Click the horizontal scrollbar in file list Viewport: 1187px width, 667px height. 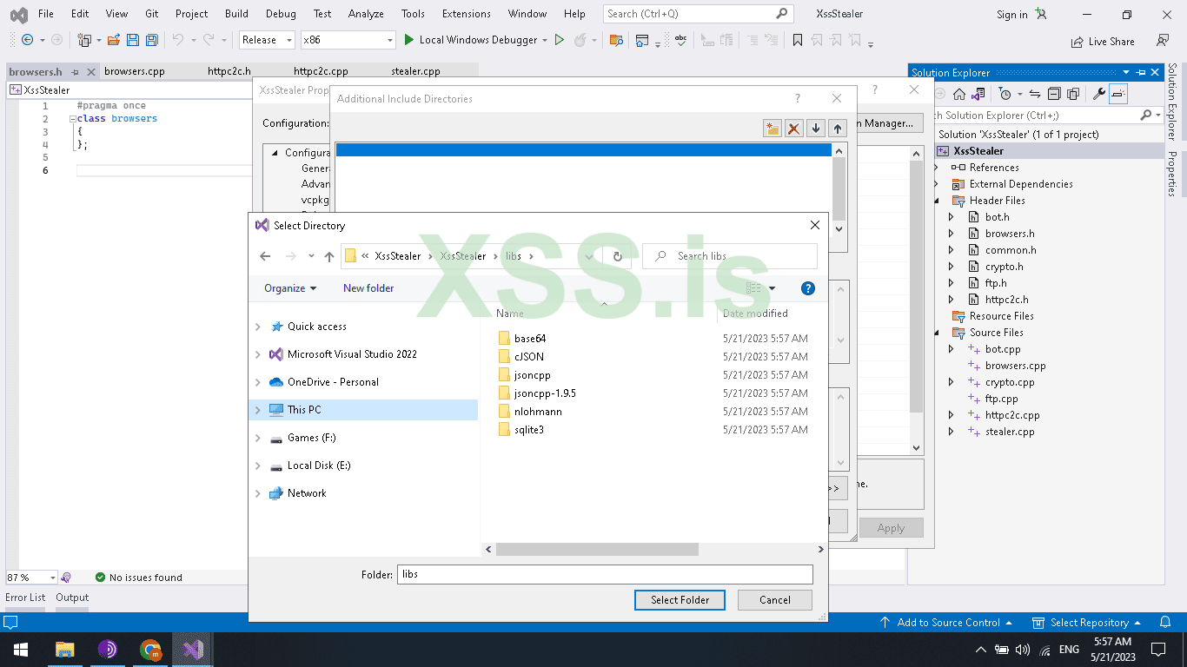point(597,550)
